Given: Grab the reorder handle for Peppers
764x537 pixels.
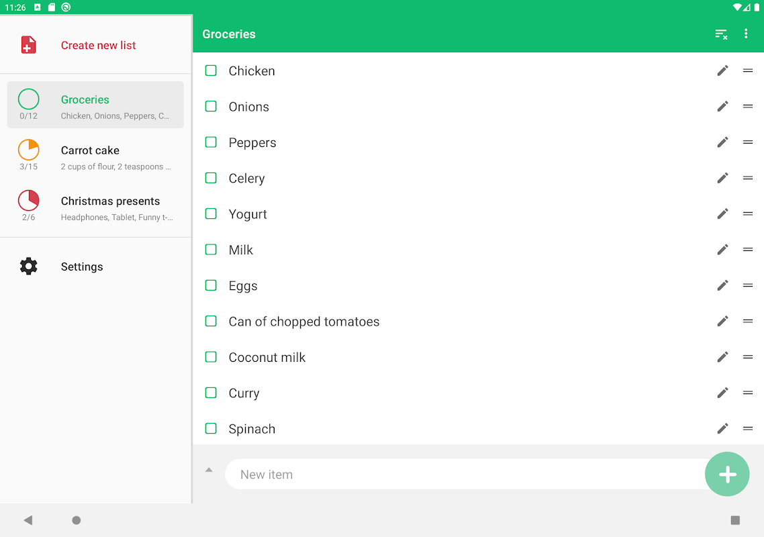Looking at the screenshot, I should pos(748,142).
